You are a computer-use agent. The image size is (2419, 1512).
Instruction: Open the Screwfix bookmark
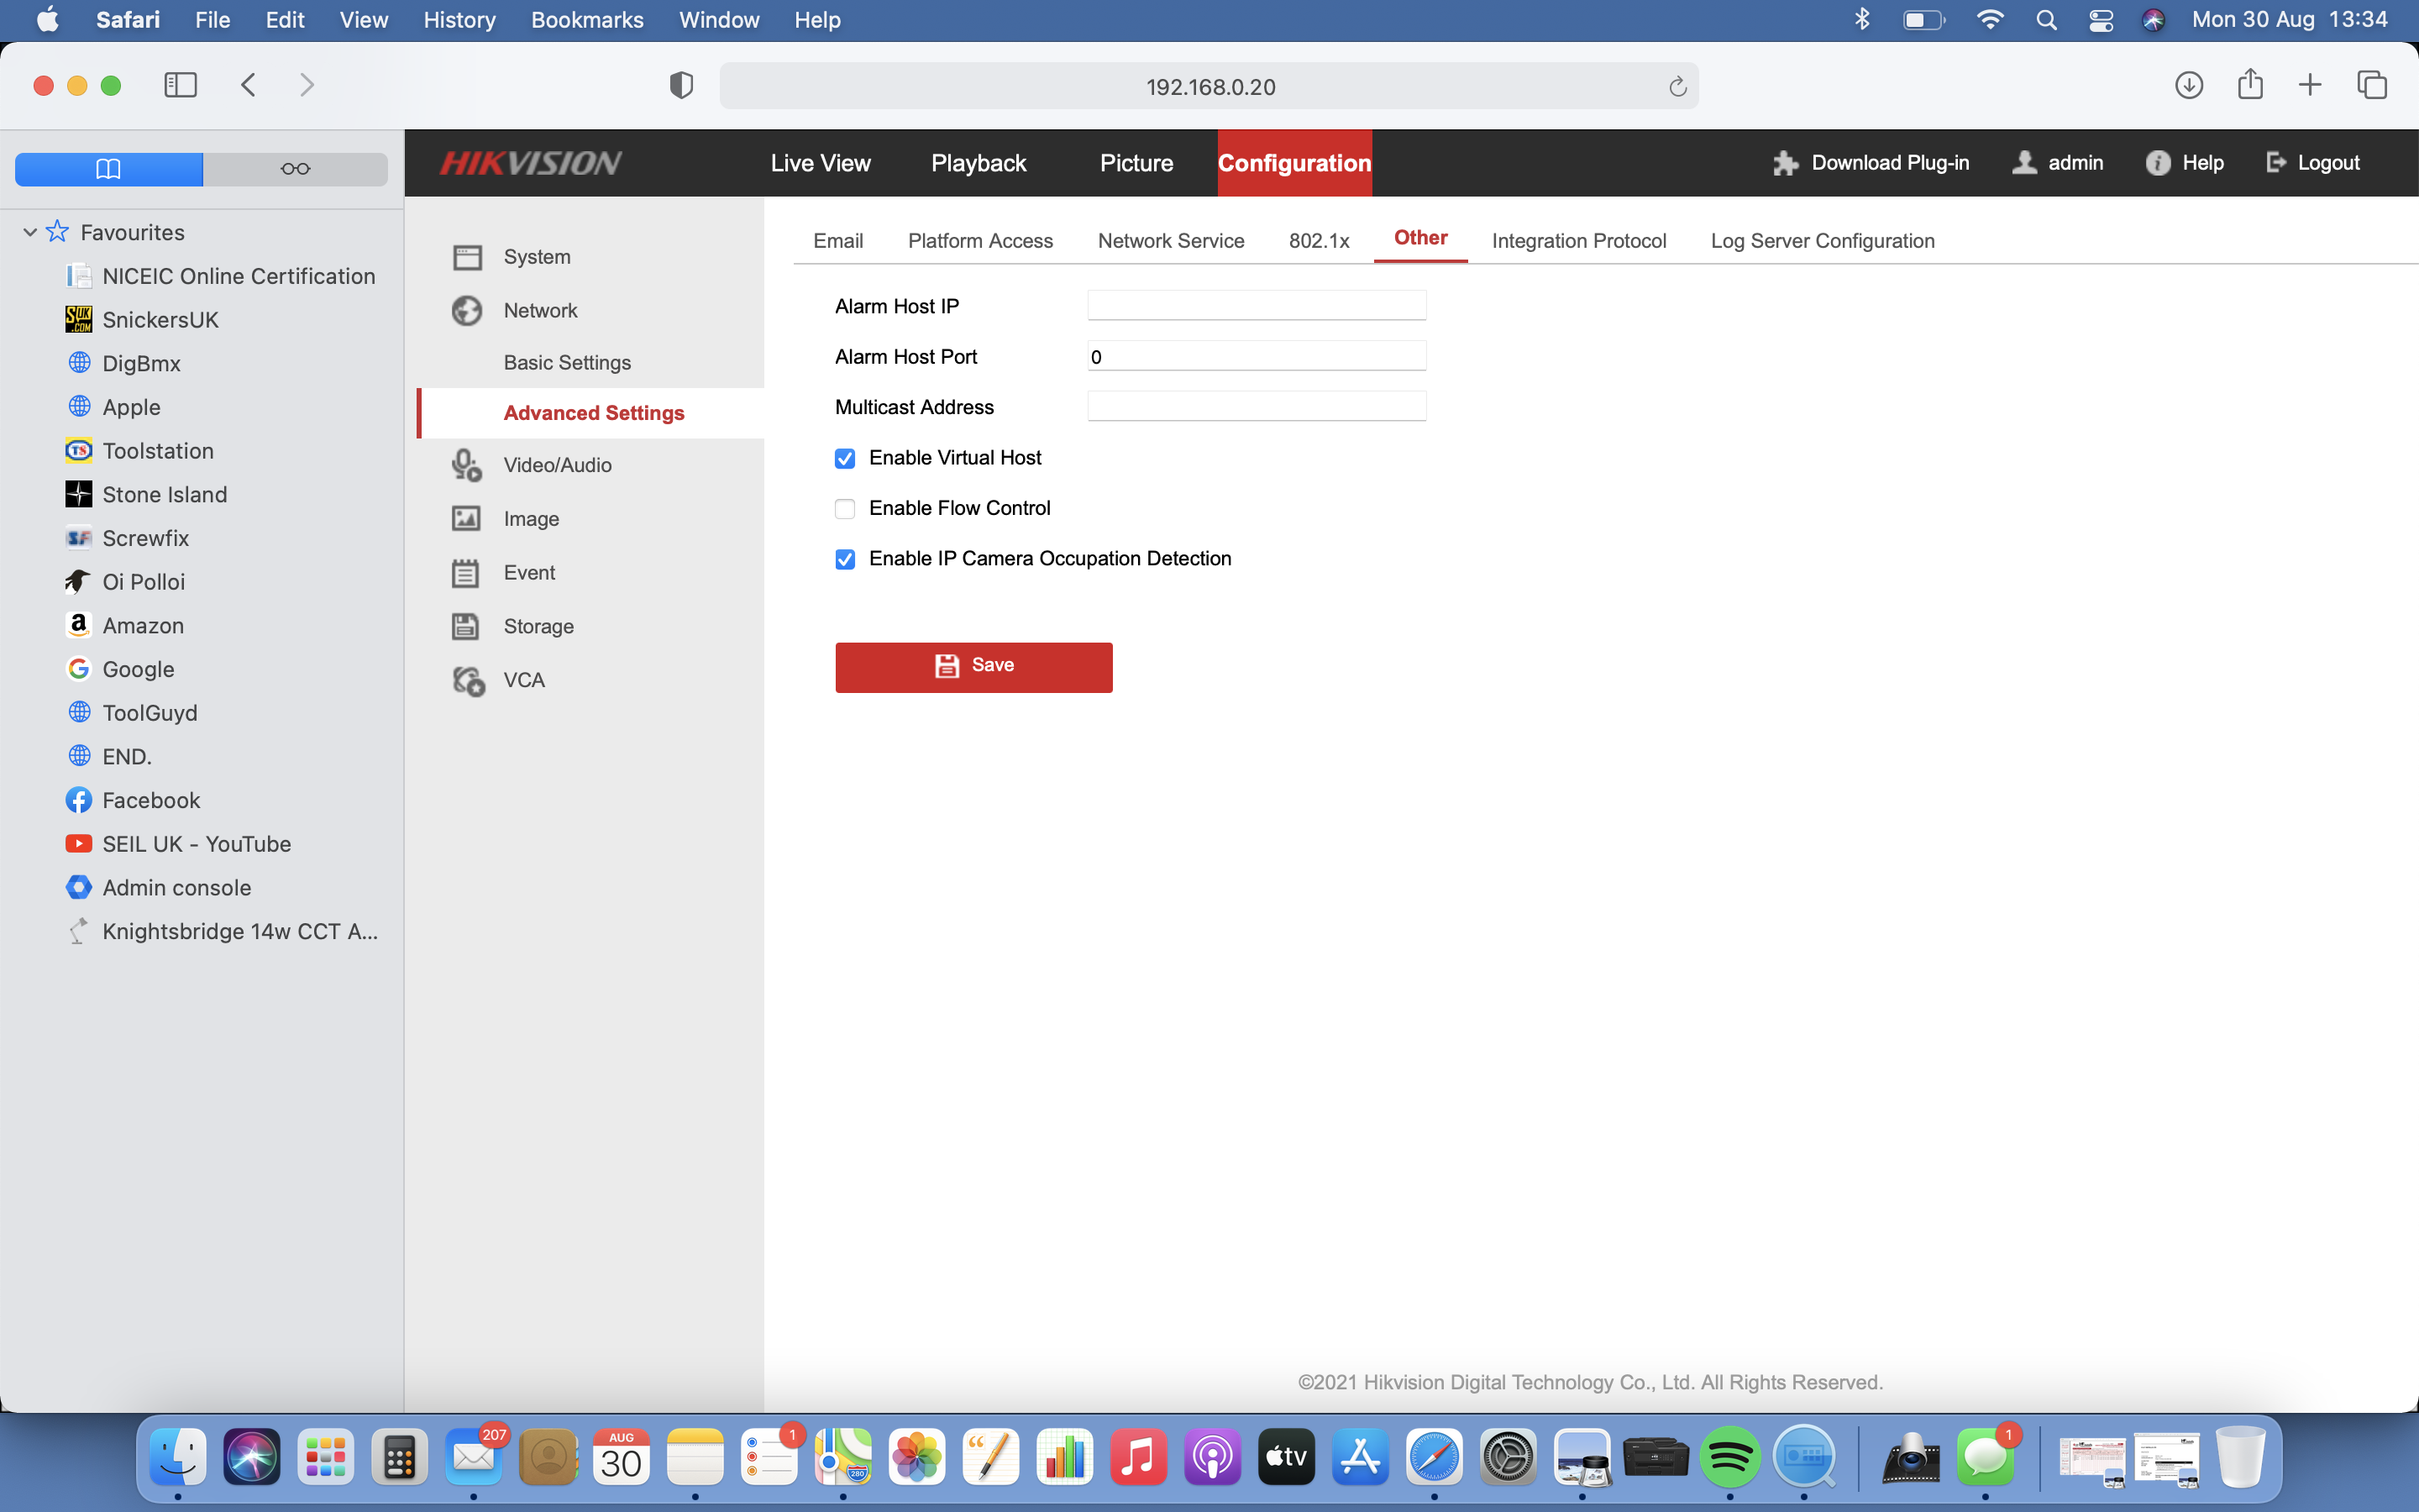(146, 538)
